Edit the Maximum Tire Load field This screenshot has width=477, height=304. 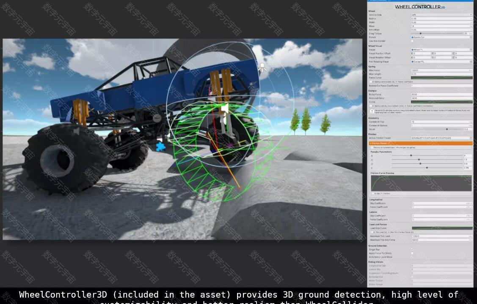[x=442, y=236]
